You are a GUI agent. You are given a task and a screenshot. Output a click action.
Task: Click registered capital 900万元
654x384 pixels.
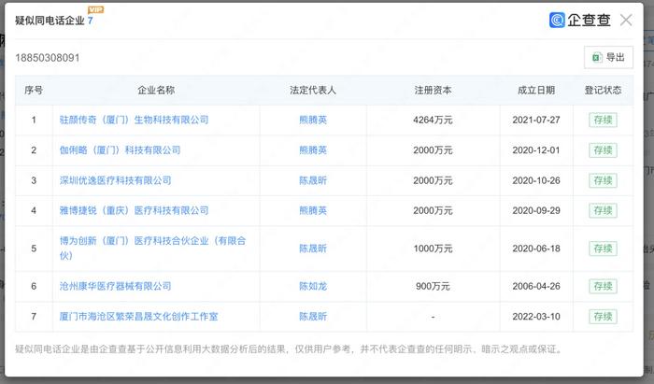(433, 286)
